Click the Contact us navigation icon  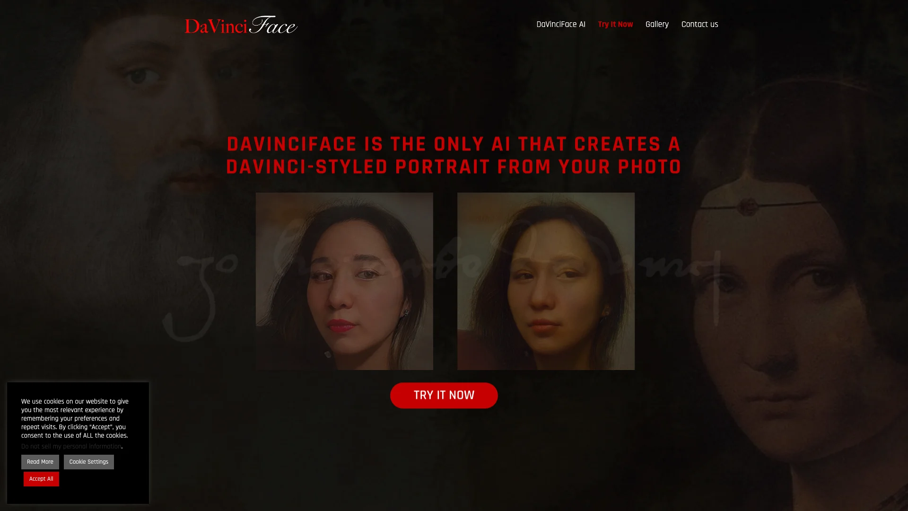coord(700,24)
